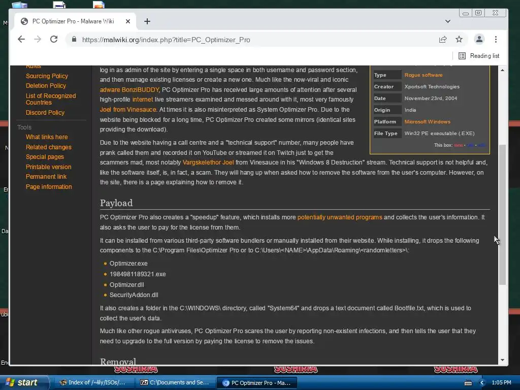Click Permanent link in Tools
The width and height of the screenshot is (520, 390).
(x=46, y=176)
